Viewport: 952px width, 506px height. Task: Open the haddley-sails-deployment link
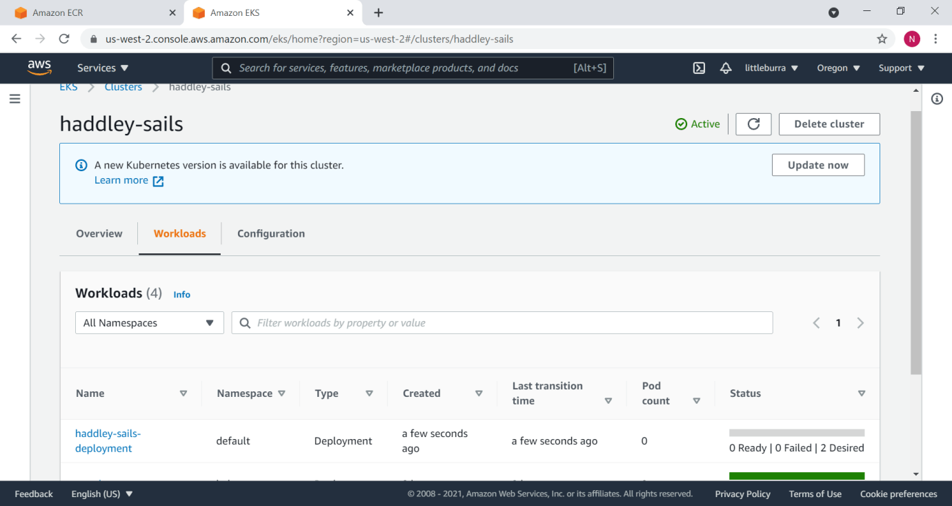click(x=108, y=440)
